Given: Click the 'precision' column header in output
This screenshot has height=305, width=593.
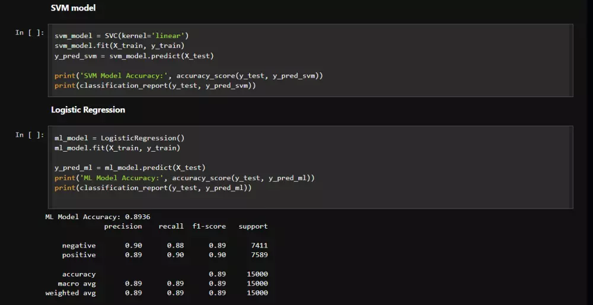Looking at the screenshot, I should point(123,226).
